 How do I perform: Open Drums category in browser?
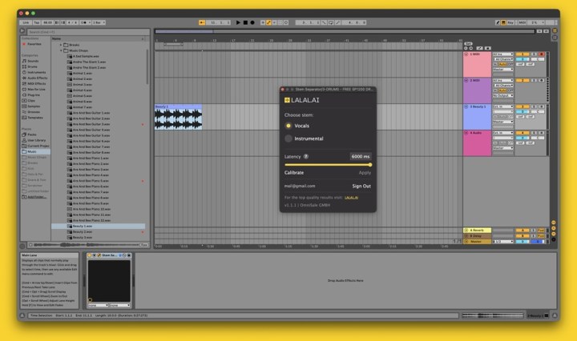tap(34, 66)
